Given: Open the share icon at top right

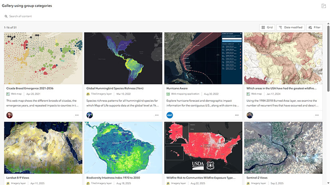Looking at the screenshot, I should pos(324,6).
